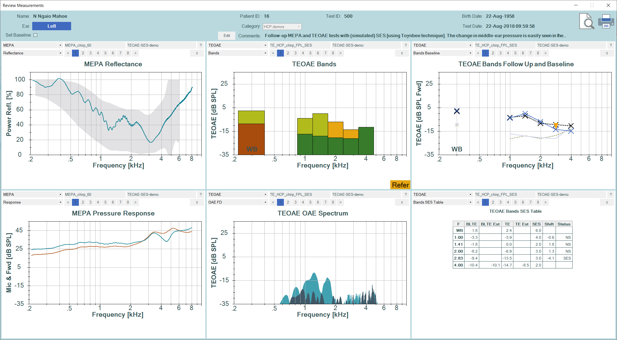Screen dimensions: 617x340
Task: Open the Bands Baseline view dropdown
Action: pyautogui.click(x=443, y=53)
